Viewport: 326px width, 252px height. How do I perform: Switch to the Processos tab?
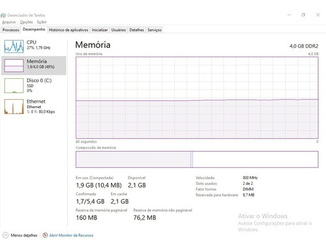point(10,30)
